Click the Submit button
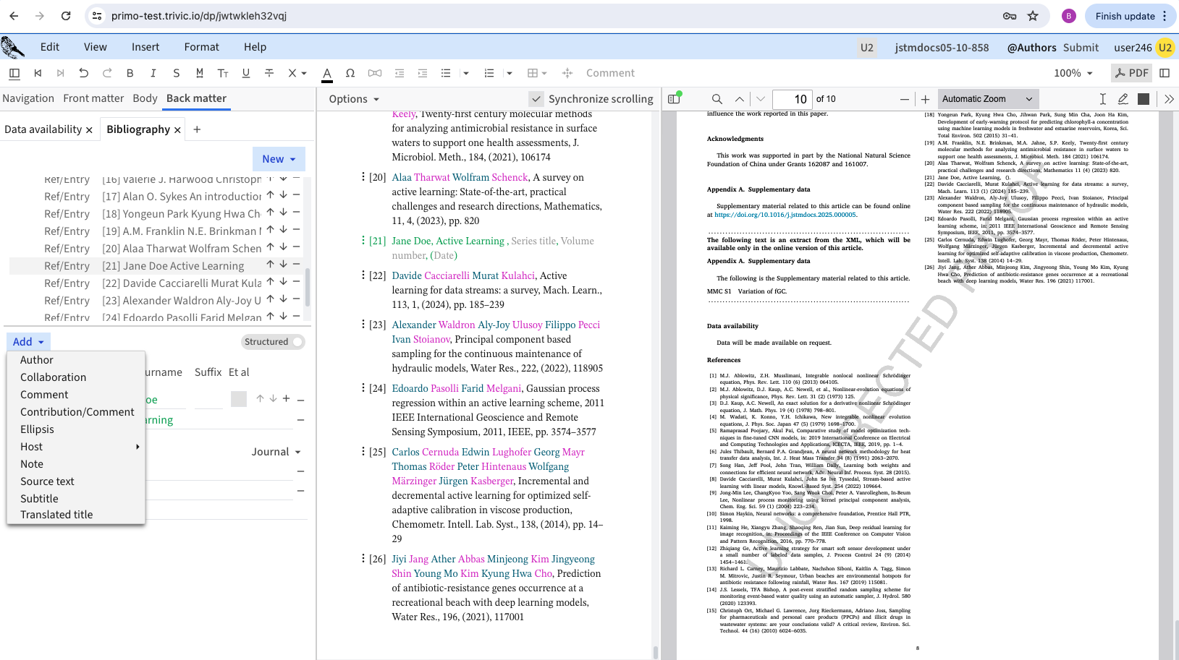This screenshot has width=1179, height=660. coord(1081,48)
